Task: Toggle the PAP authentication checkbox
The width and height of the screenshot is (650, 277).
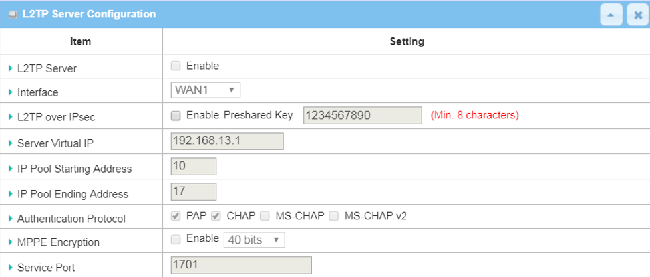Action: click(x=176, y=216)
